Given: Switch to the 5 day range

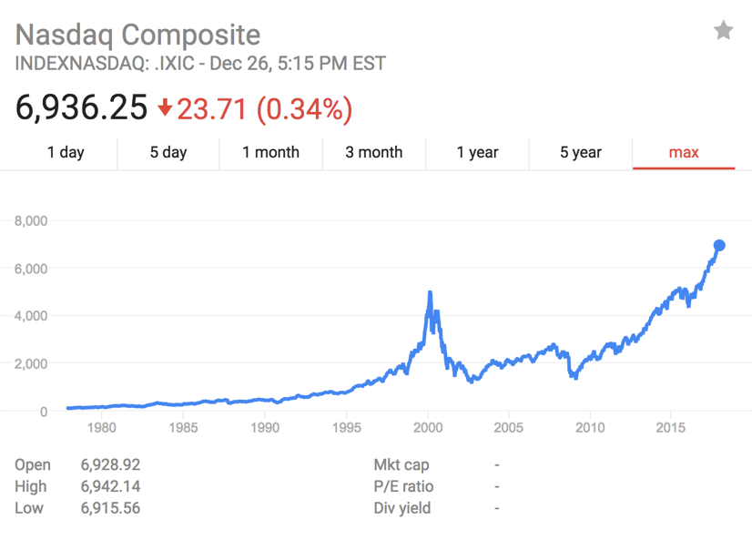Looking at the screenshot, I should (x=168, y=152).
